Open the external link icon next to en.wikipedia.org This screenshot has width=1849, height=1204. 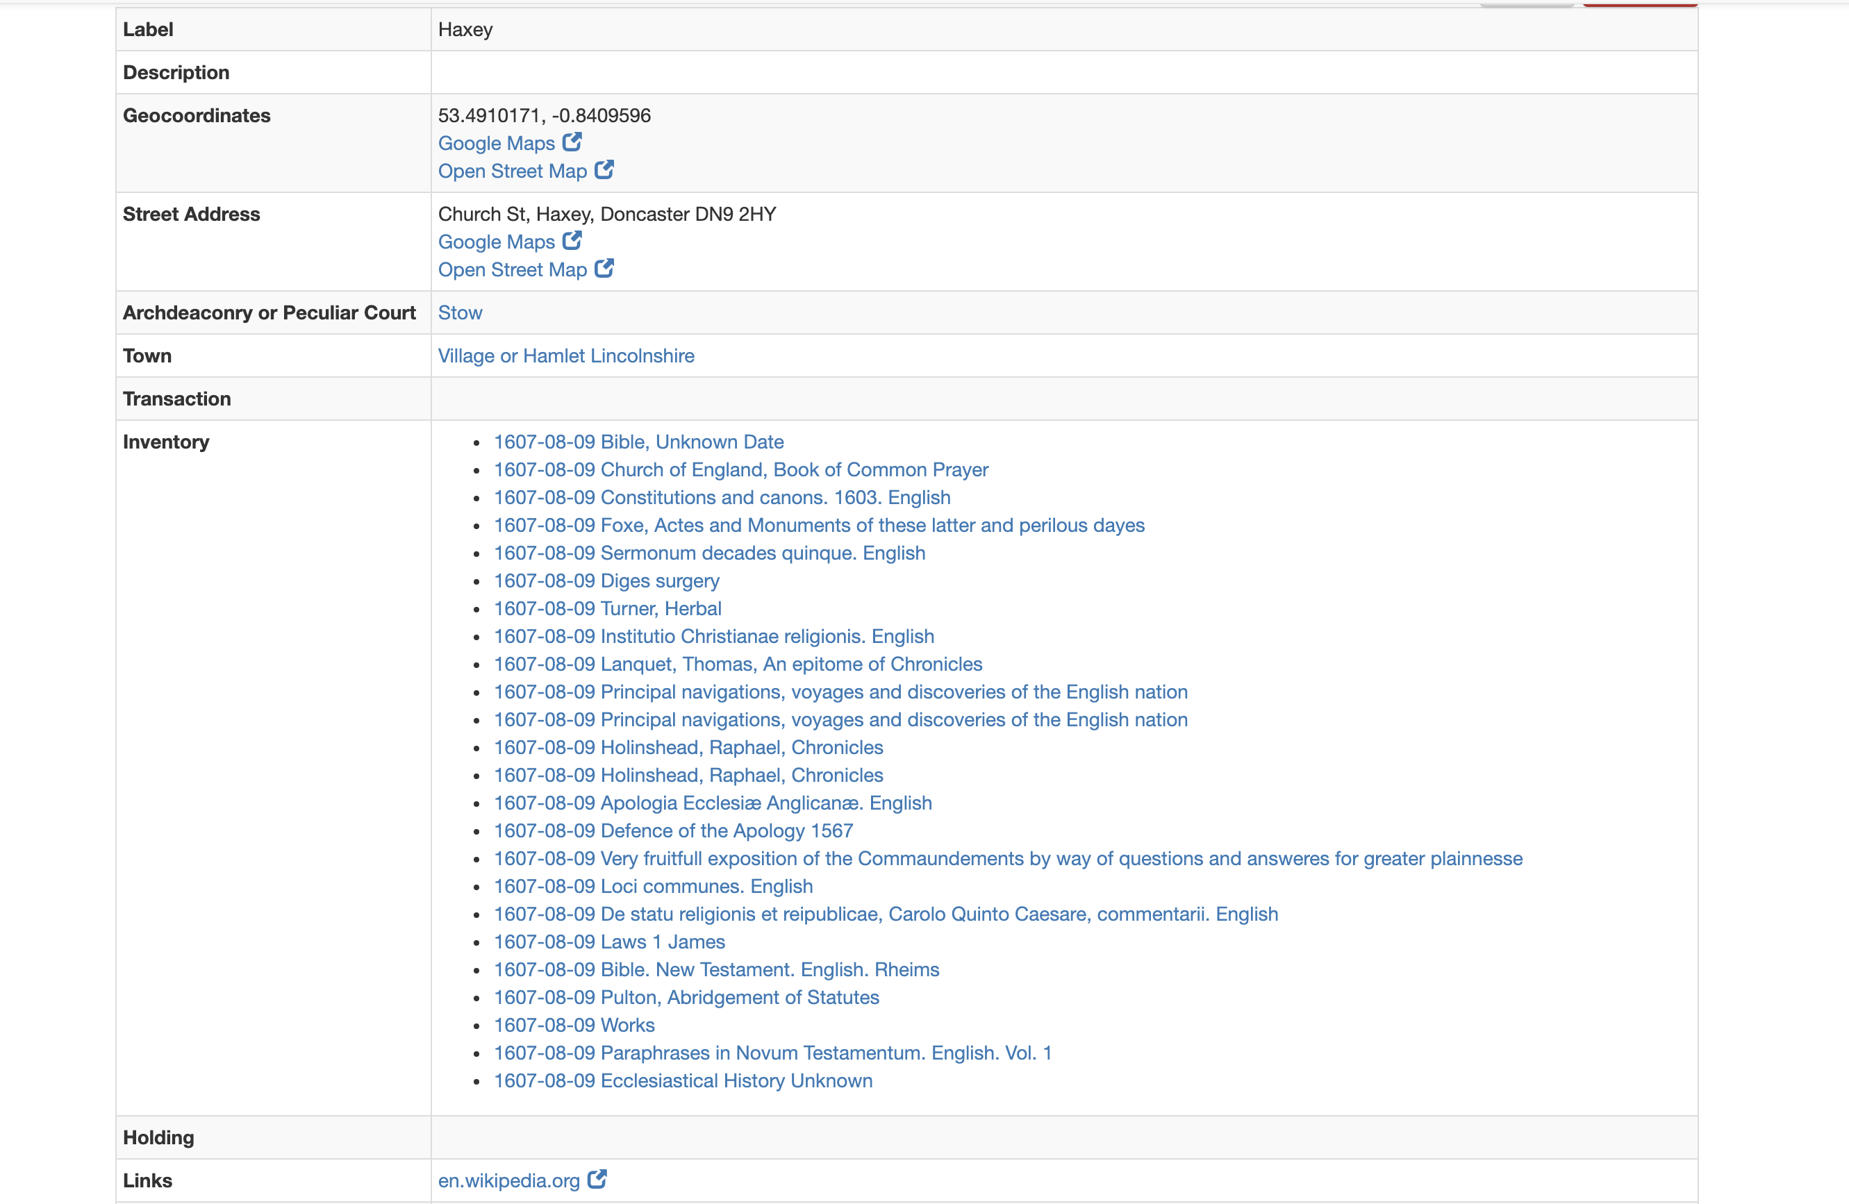coord(597,1178)
